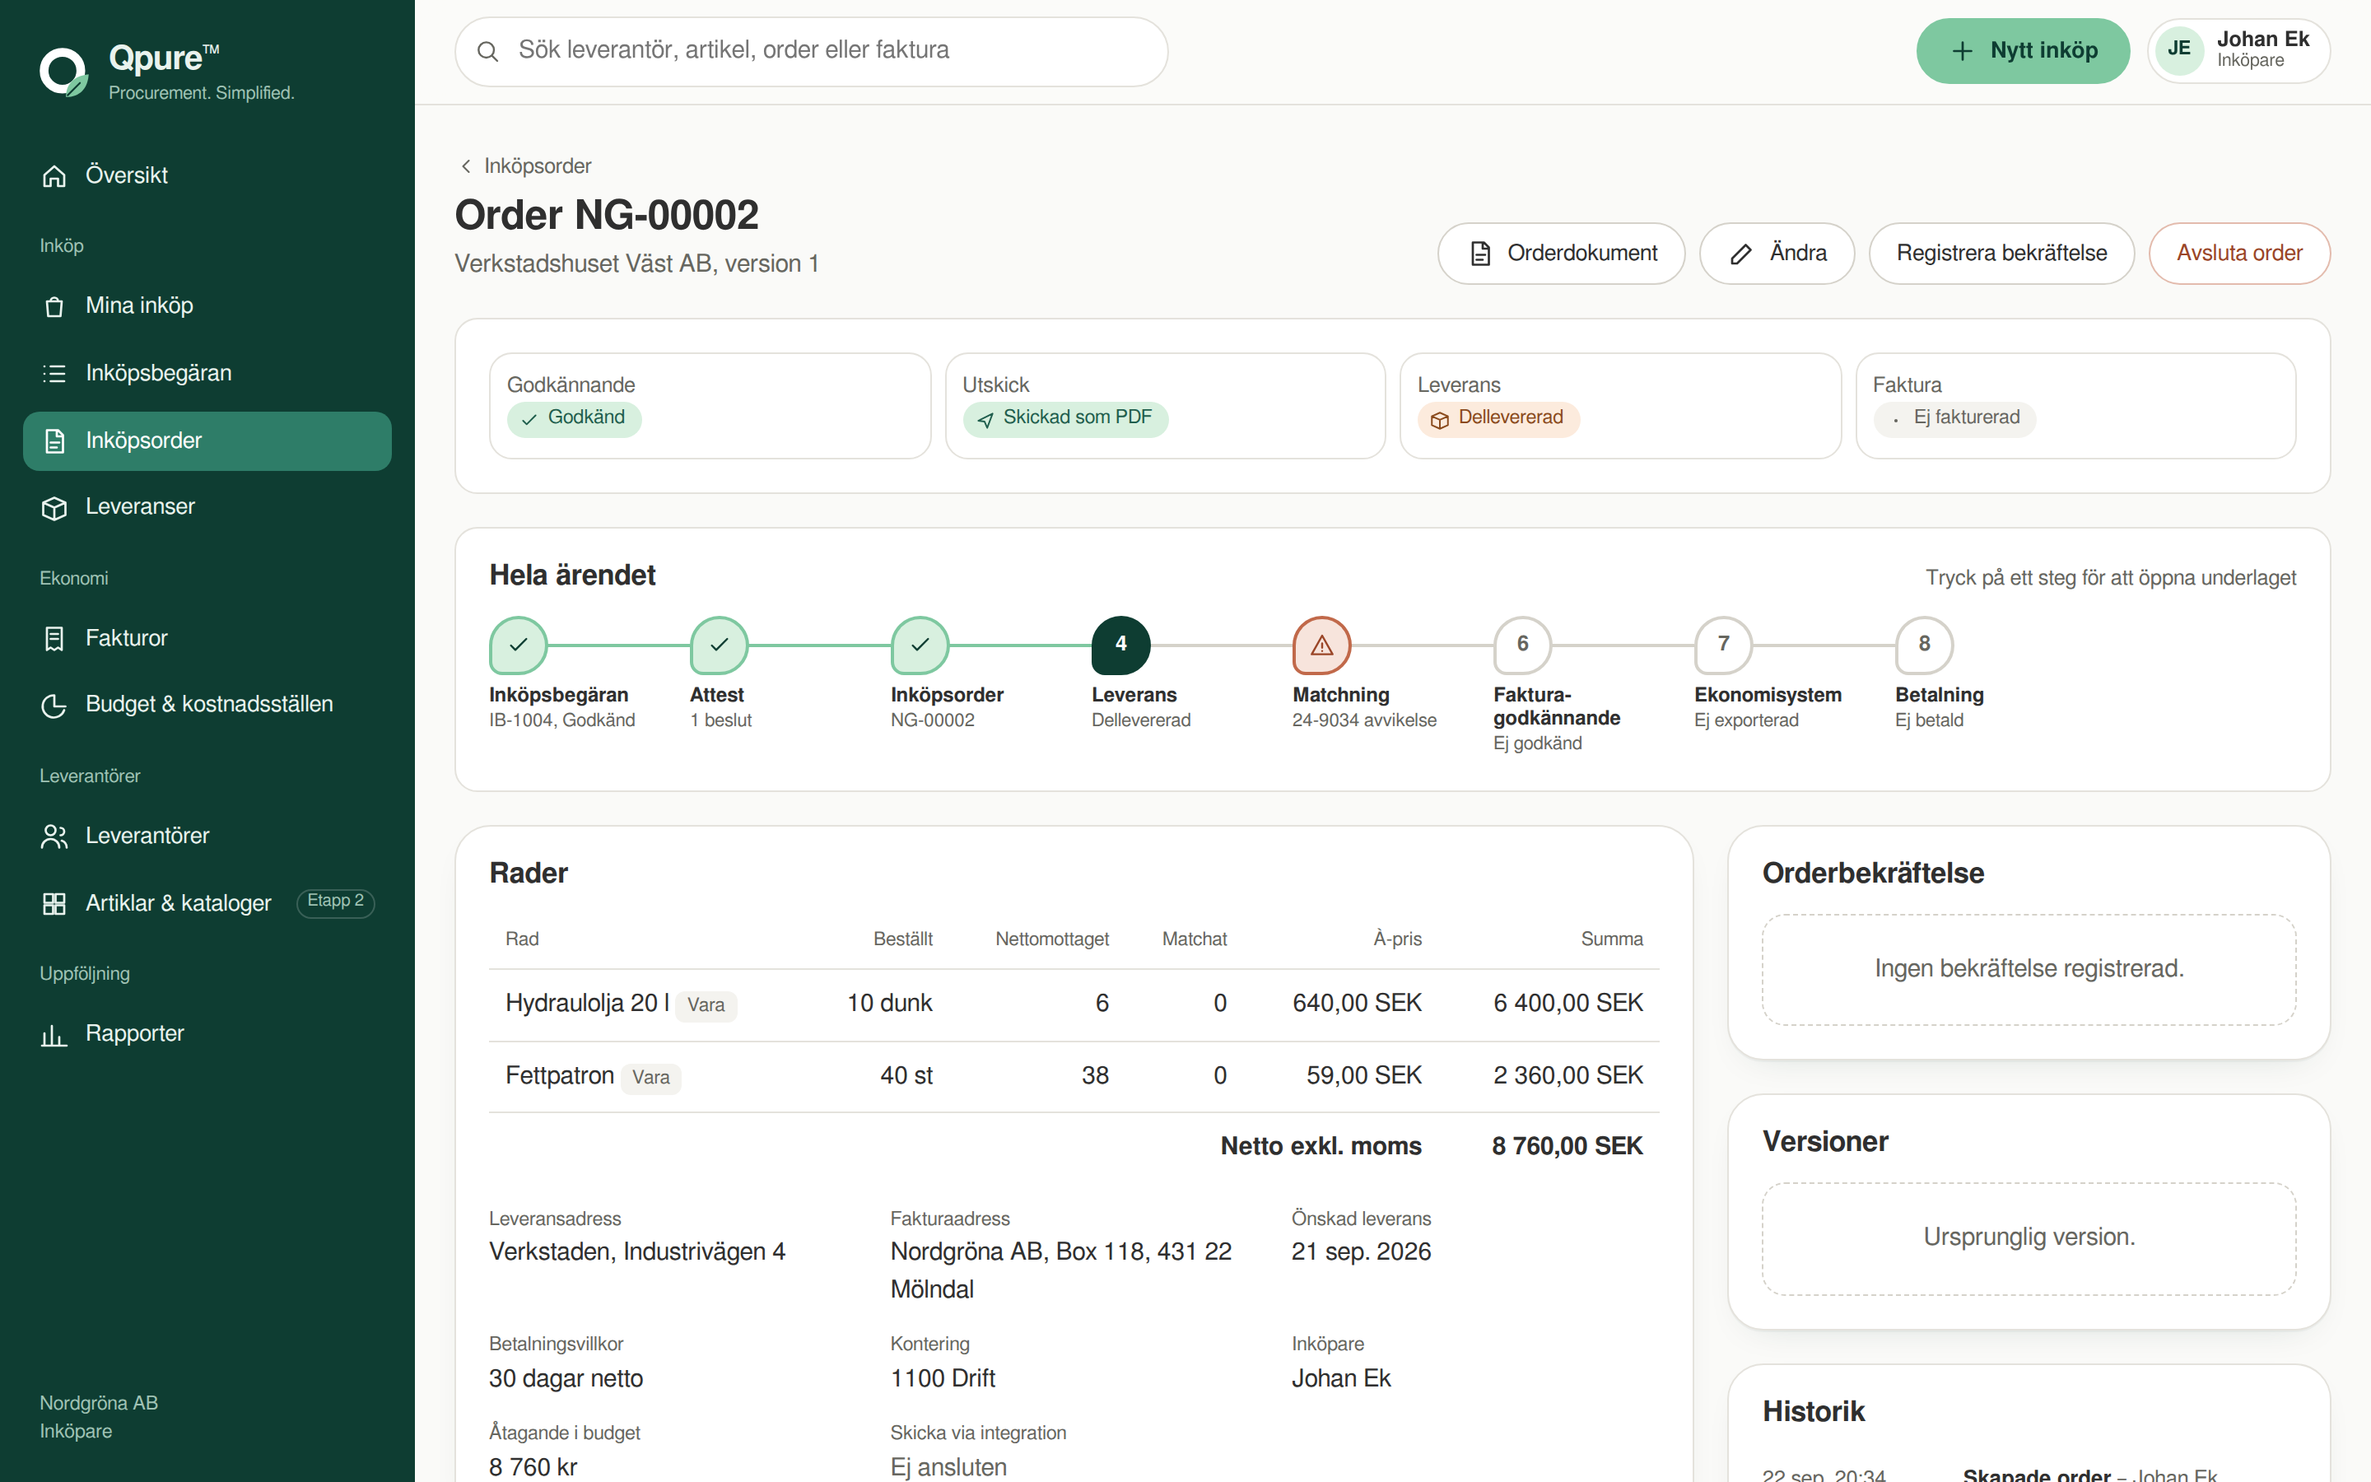Screen dimensions: 2371x1482
Task: Open the Inköpsorder step checkmark circle
Action: [x=920, y=645]
